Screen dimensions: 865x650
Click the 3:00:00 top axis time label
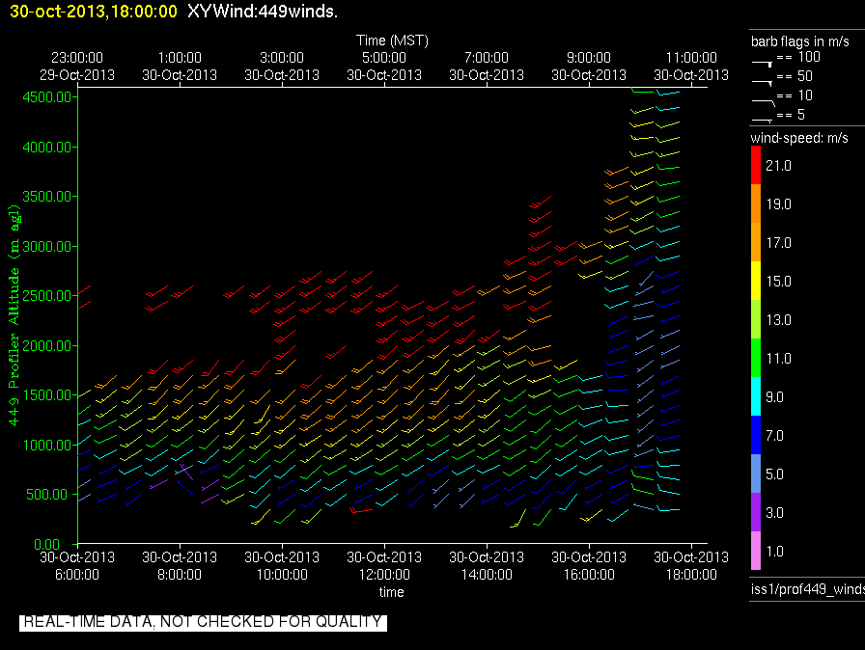pos(282,58)
